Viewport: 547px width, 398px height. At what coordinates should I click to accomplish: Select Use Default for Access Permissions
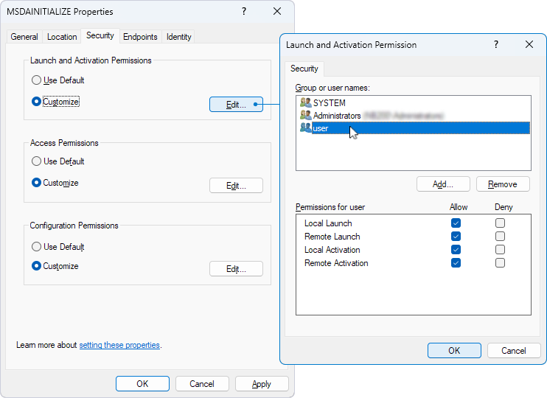(x=36, y=161)
